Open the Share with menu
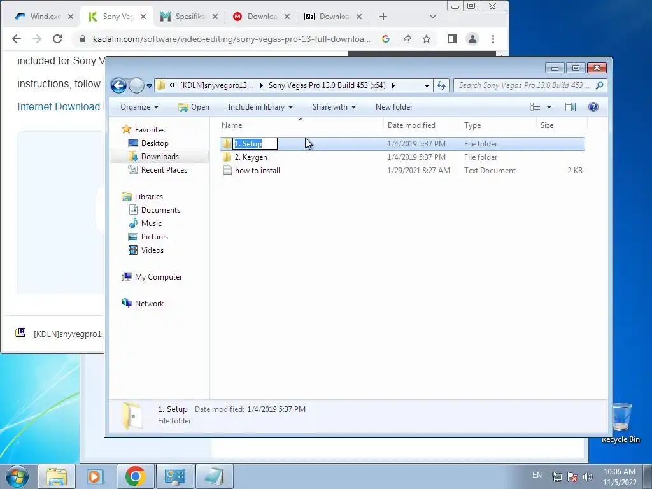Image resolution: width=652 pixels, height=489 pixels. pos(334,107)
